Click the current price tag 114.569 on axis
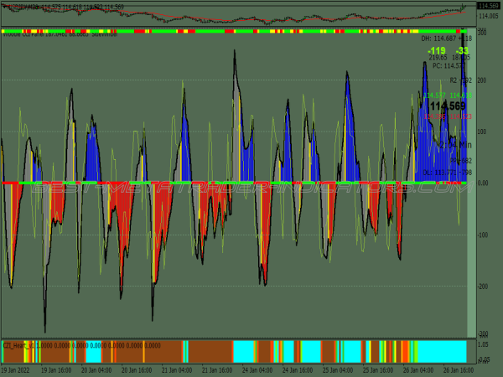The width and height of the screenshot is (503, 377). coord(488,7)
